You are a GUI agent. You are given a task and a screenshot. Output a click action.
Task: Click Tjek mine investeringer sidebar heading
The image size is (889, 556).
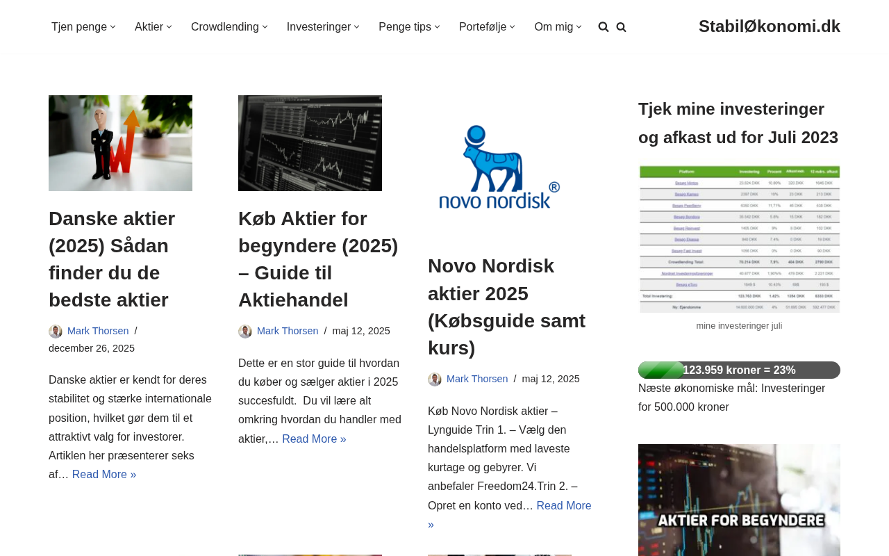[x=738, y=123]
